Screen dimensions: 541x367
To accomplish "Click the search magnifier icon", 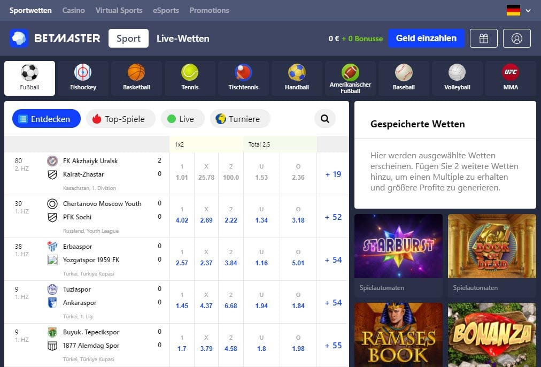I will pos(325,119).
